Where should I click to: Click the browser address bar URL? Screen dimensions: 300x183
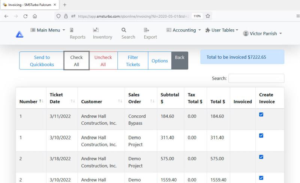click(133, 16)
